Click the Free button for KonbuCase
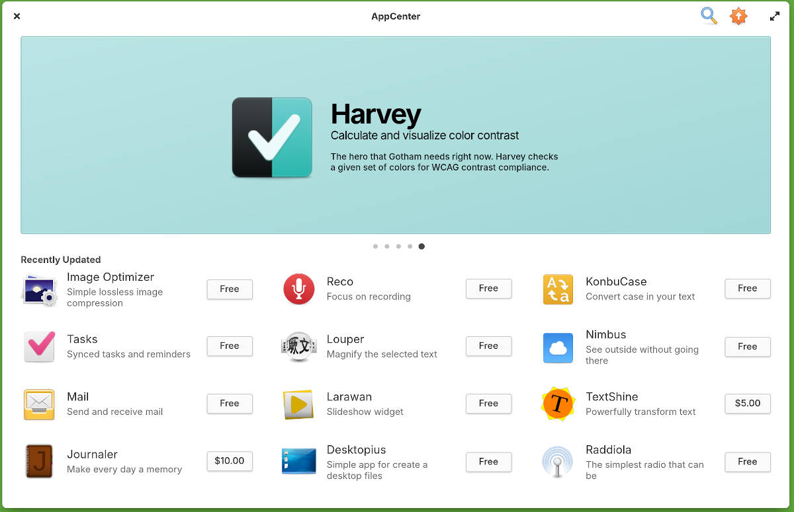Image resolution: width=794 pixels, height=512 pixels. pyautogui.click(x=748, y=288)
